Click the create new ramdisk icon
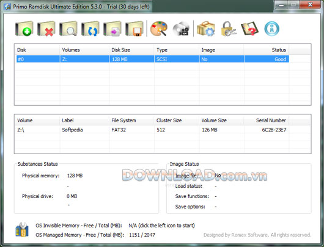This screenshot has width=324, height=247. point(24,29)
